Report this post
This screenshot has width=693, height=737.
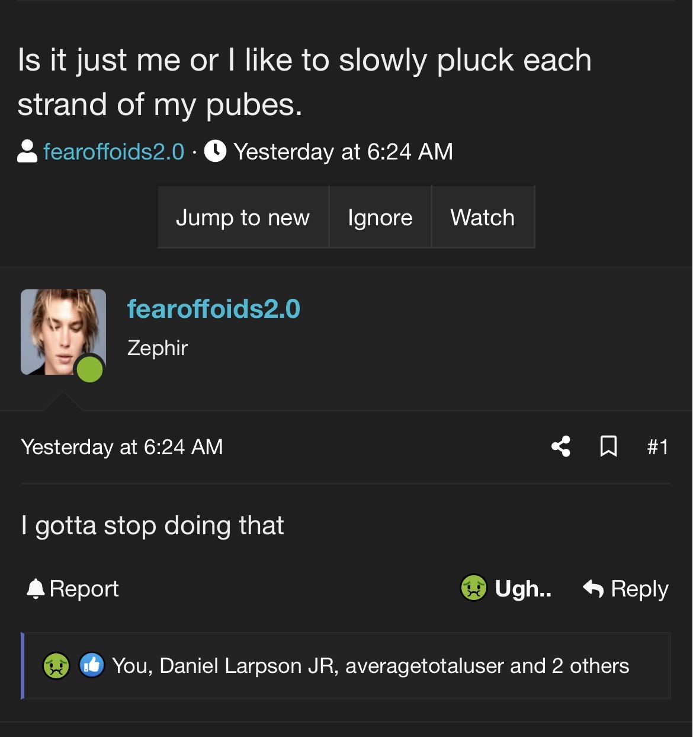coord(73,589)
